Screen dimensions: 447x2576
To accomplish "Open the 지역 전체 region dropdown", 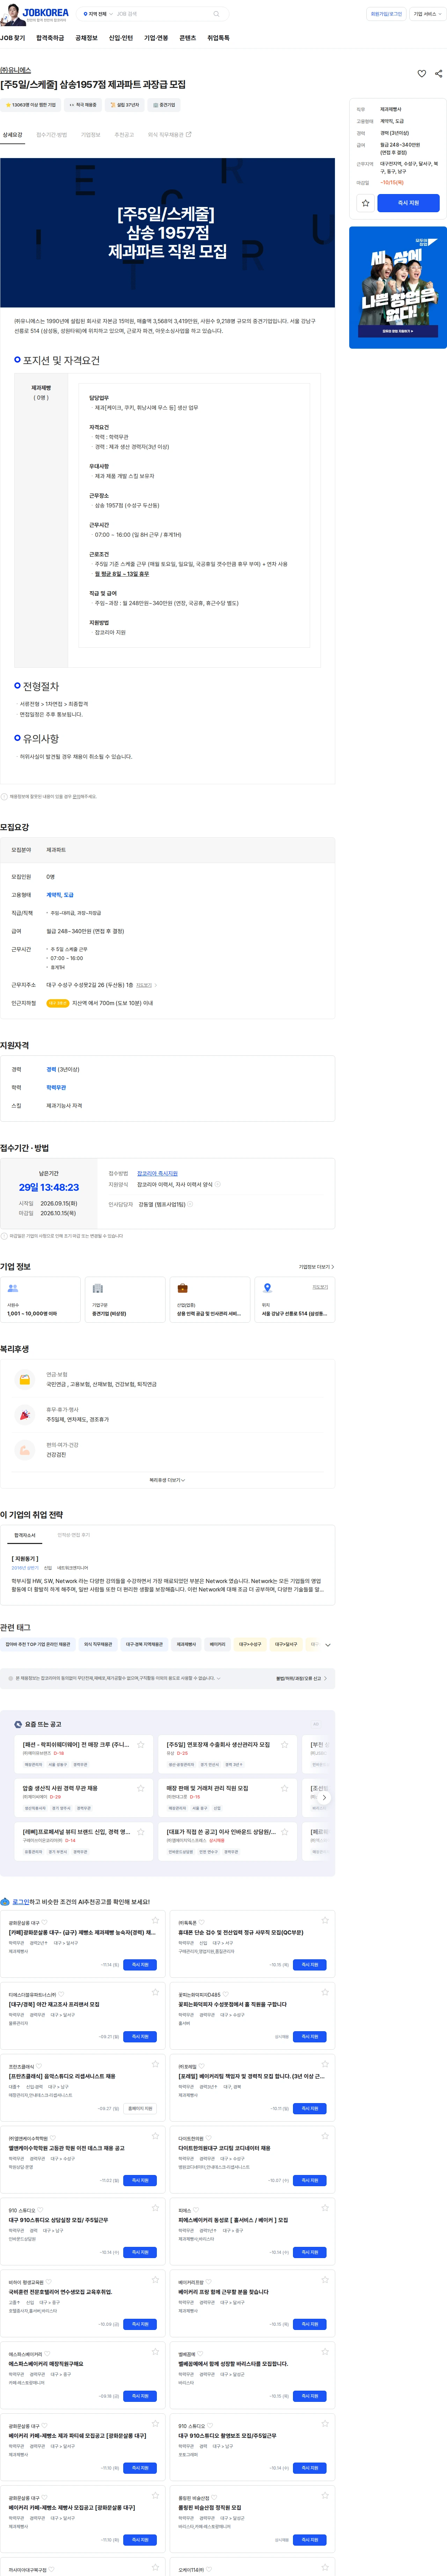I will 98,14.
